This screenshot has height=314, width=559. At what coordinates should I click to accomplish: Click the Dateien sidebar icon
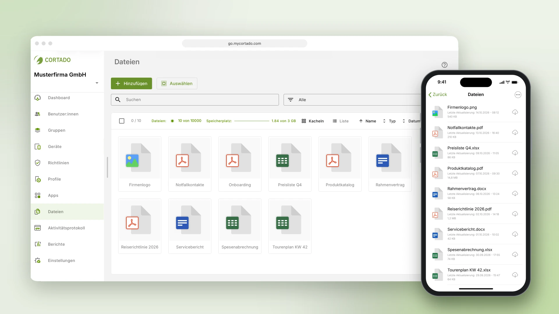pyautogui.click(x=38, y=212)
